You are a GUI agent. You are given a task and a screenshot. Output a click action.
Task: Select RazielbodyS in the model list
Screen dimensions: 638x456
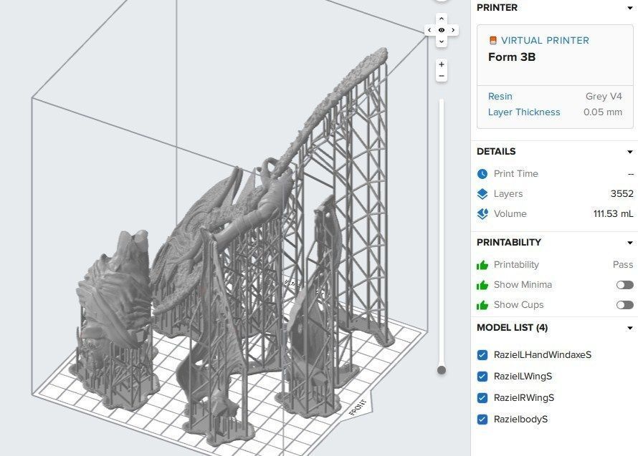520,419
